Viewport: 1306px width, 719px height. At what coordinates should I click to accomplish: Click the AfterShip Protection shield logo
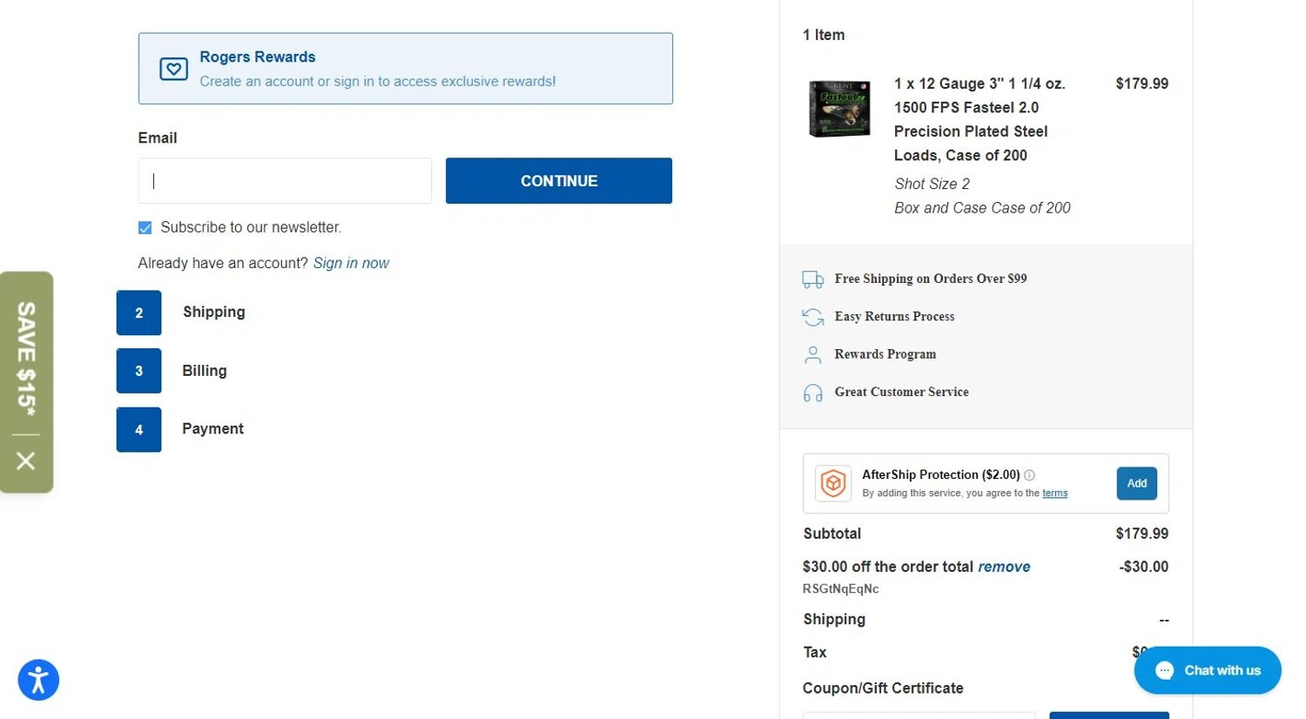[833, 483]
